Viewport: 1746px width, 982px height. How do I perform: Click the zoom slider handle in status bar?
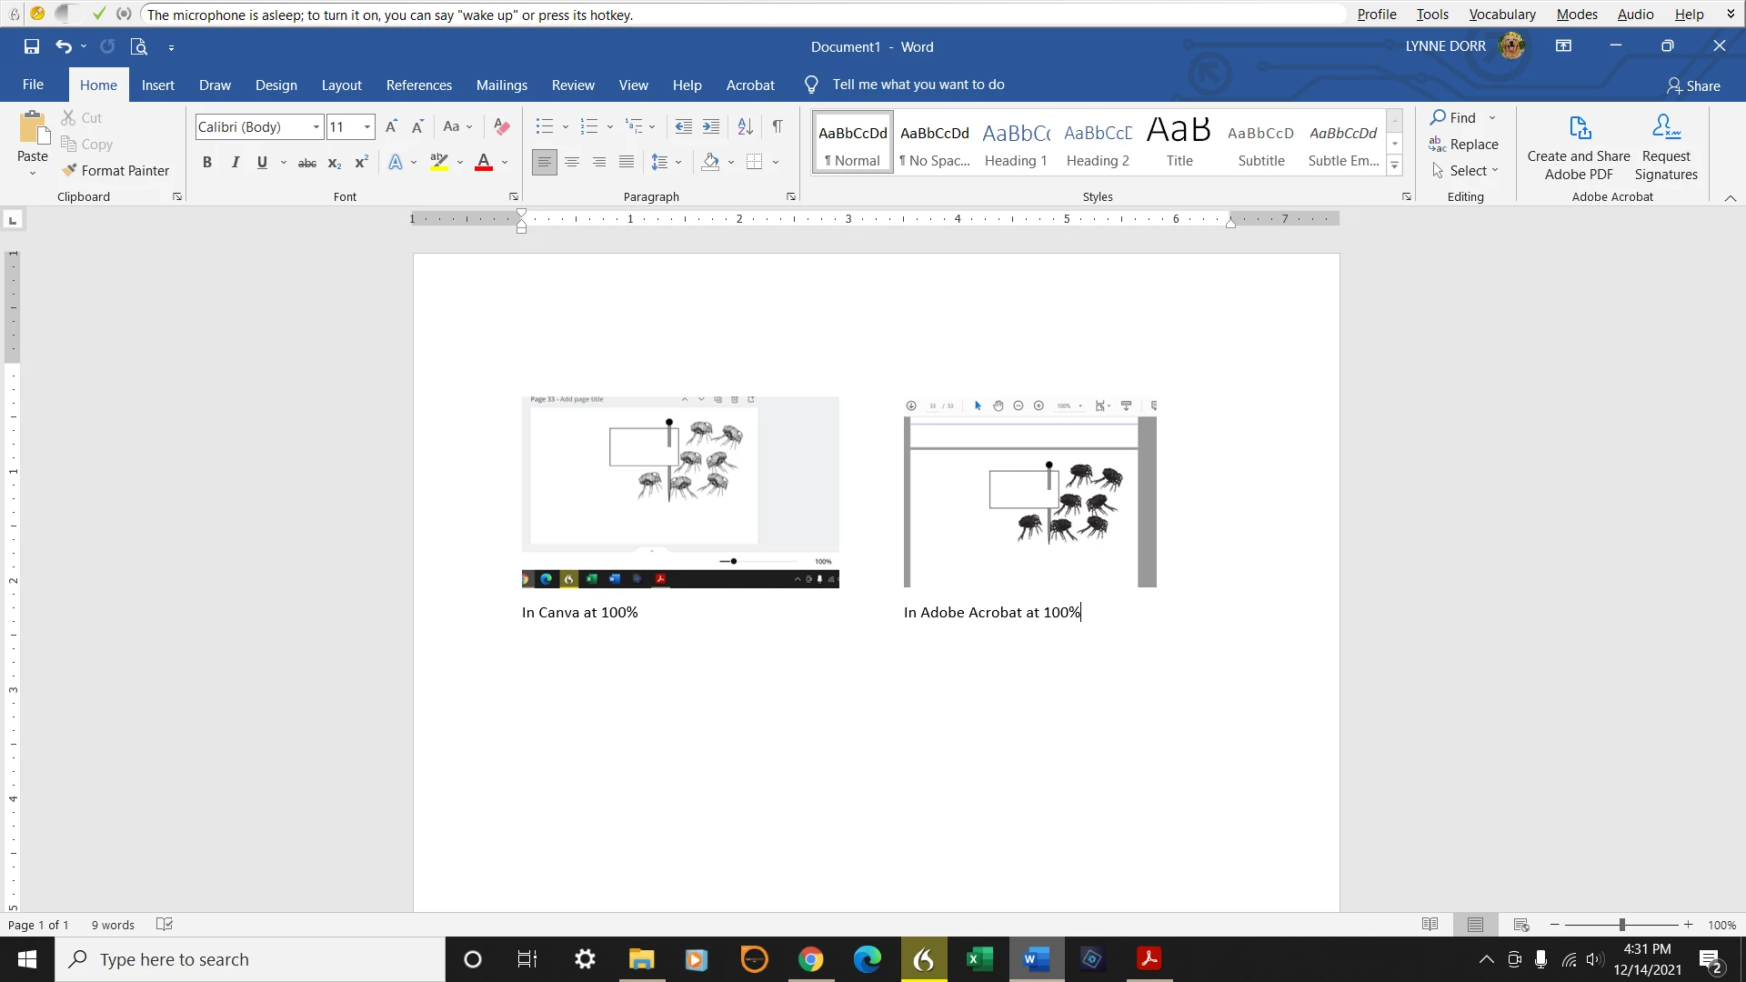[x=1621, y=925]
